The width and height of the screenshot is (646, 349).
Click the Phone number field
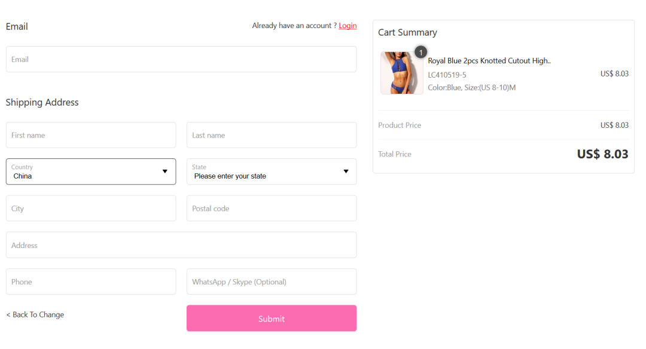pos(91,281)
